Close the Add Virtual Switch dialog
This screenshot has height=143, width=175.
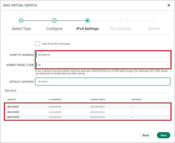pyautogui.click(x=169, y=5)
